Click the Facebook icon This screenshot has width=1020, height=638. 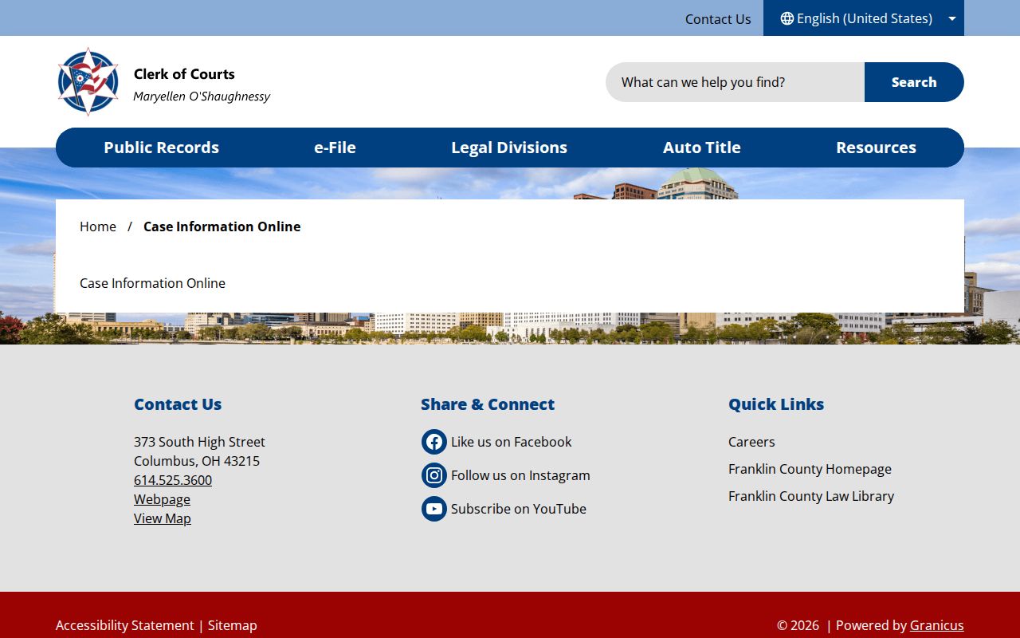[434, 442]
